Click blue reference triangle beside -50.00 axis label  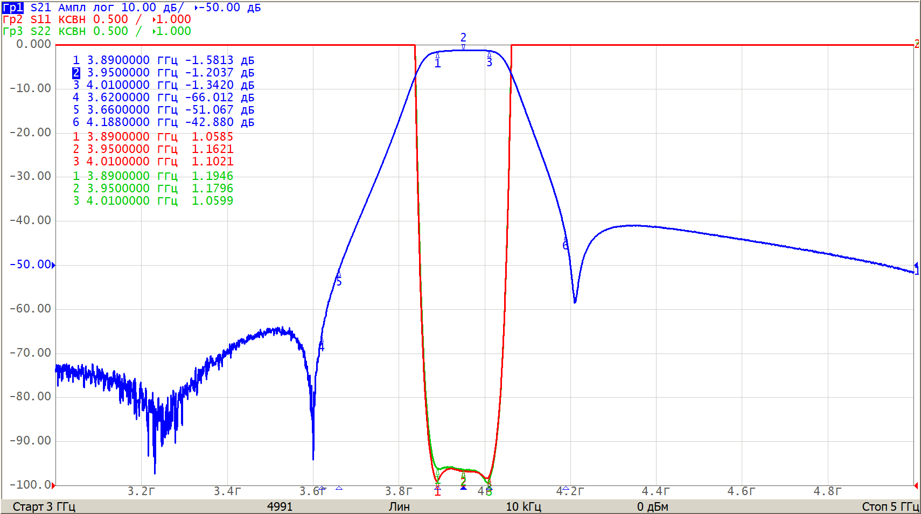click(x=53, y=265)
